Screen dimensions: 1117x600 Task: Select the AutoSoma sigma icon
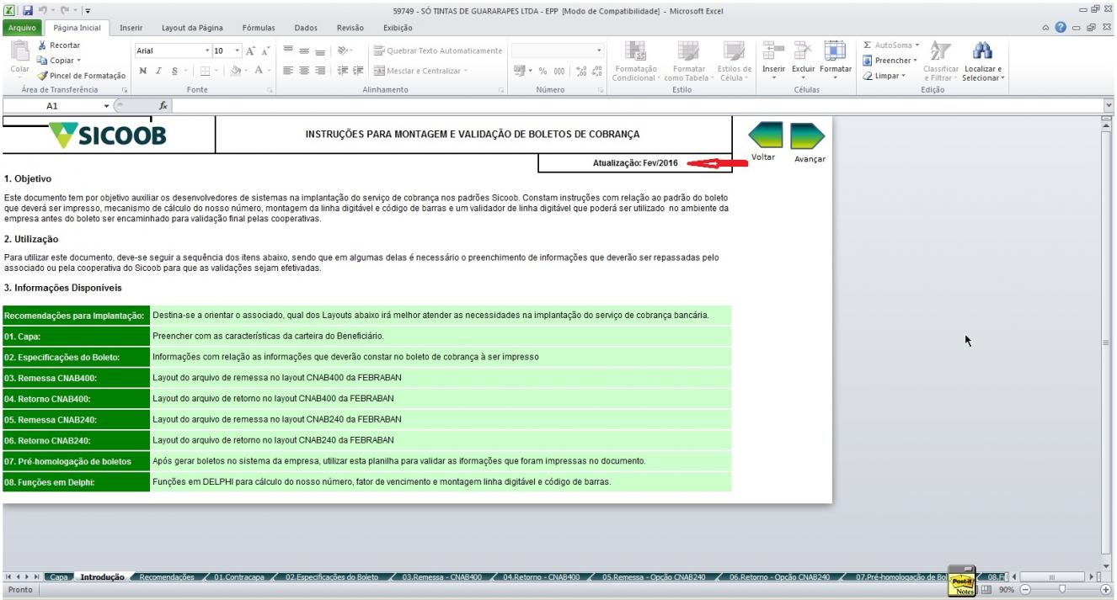point(868,45)
